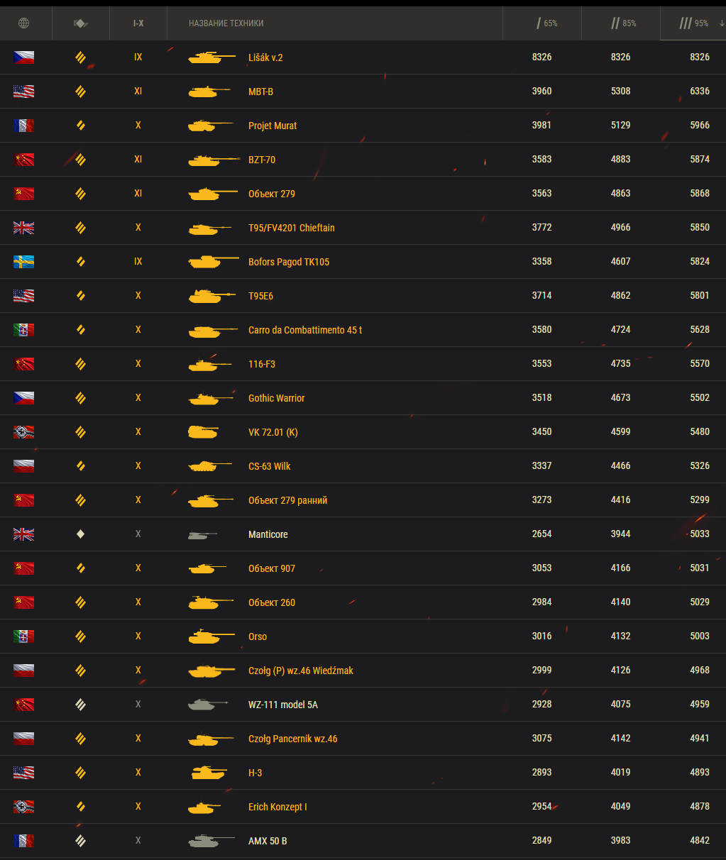726x860 pixels.
Task: Sort by the 65% mastery column
Action: 546,23
